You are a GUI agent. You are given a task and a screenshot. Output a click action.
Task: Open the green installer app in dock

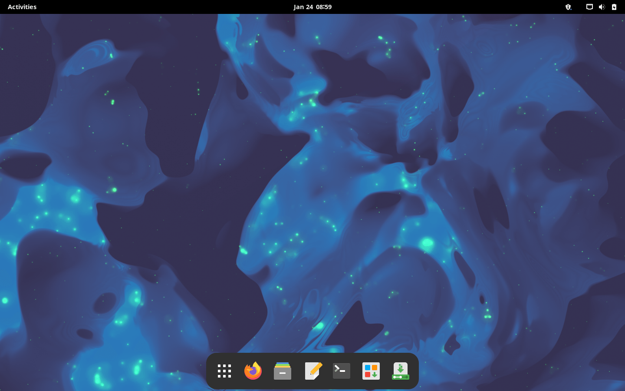(x=401, y=371)
